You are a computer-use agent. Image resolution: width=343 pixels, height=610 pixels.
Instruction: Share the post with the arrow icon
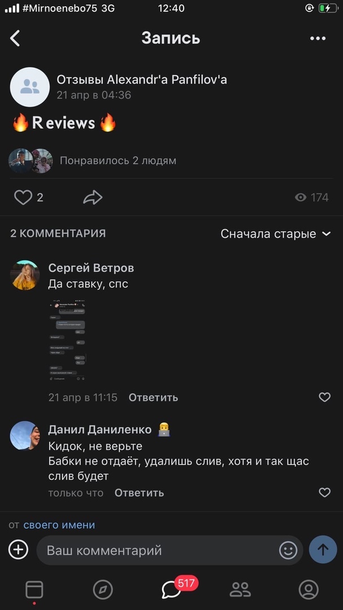pyautogui.click(x=93, y=197)
